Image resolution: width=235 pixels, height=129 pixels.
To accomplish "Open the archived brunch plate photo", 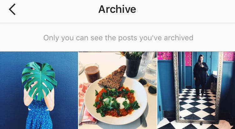I will pyautogui.click(x=118, y=90).
